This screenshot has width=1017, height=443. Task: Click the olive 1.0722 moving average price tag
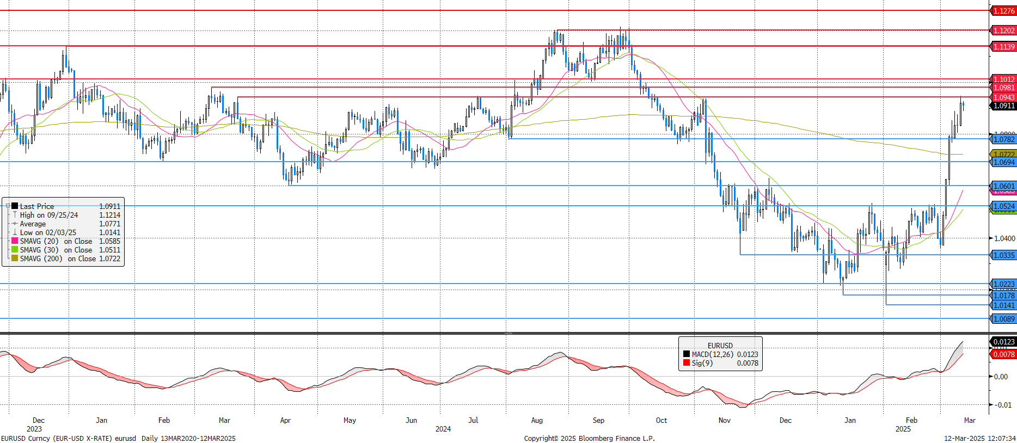pos(1003,155)
